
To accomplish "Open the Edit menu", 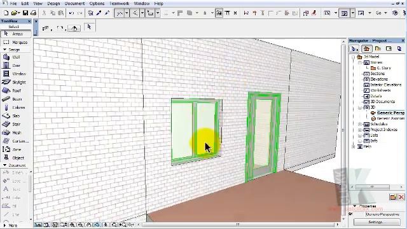I will 25,4.
